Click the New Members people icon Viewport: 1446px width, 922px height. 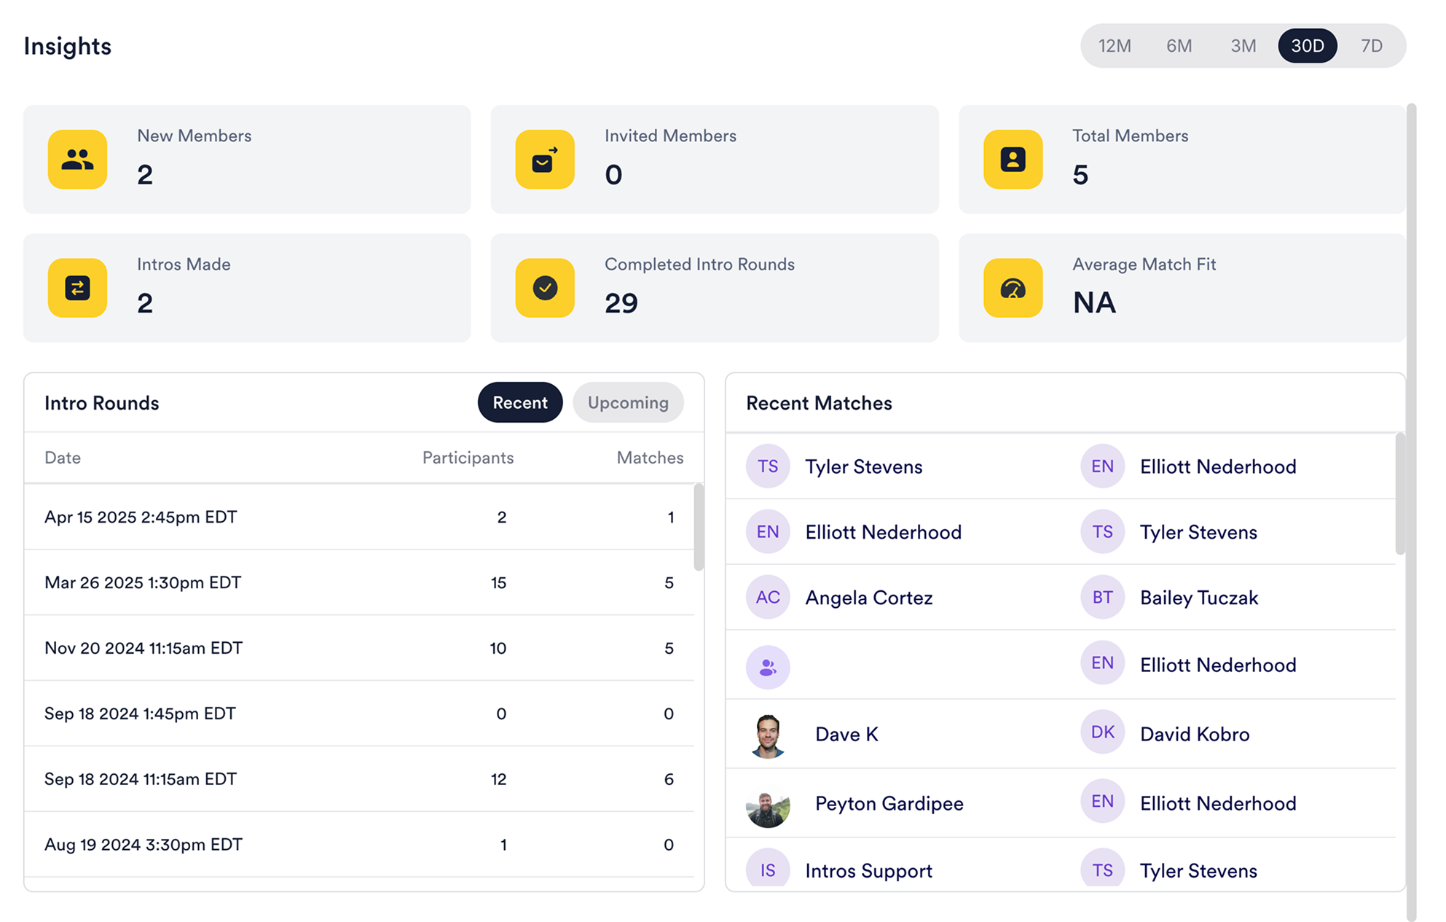tap(77, 160)
